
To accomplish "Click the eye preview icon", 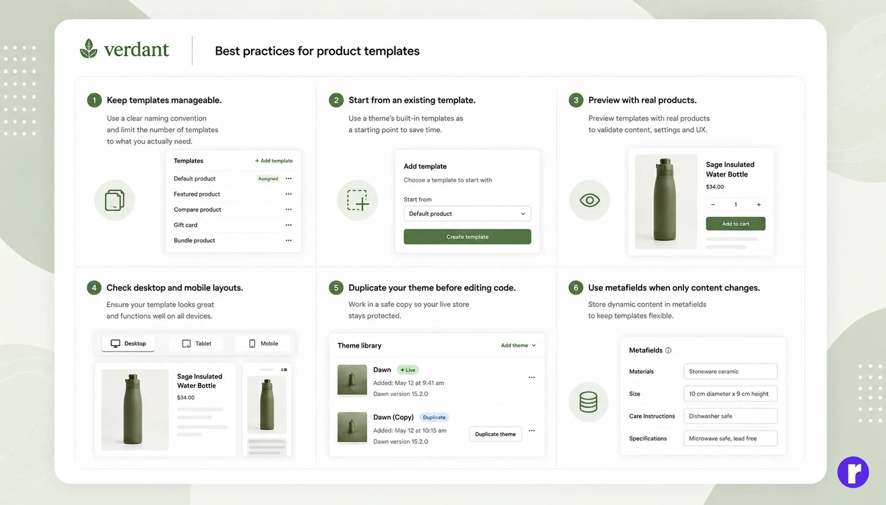I will [x=590, y=200].
